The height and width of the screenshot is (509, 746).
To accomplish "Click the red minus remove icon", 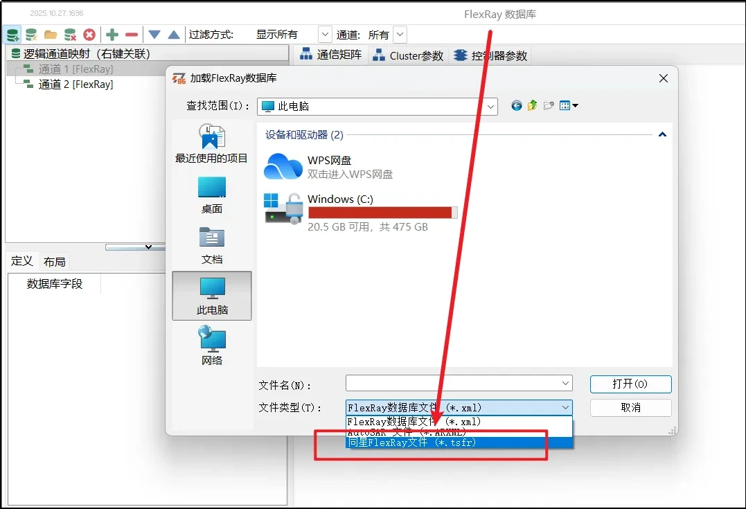I will [x=131, y=35].
